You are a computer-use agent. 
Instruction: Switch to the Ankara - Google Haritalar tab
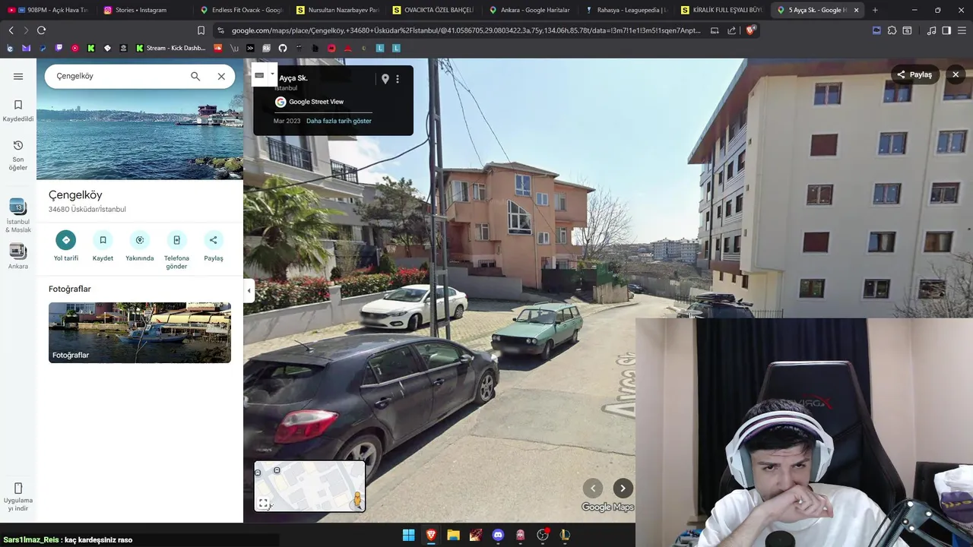(531, 10)
